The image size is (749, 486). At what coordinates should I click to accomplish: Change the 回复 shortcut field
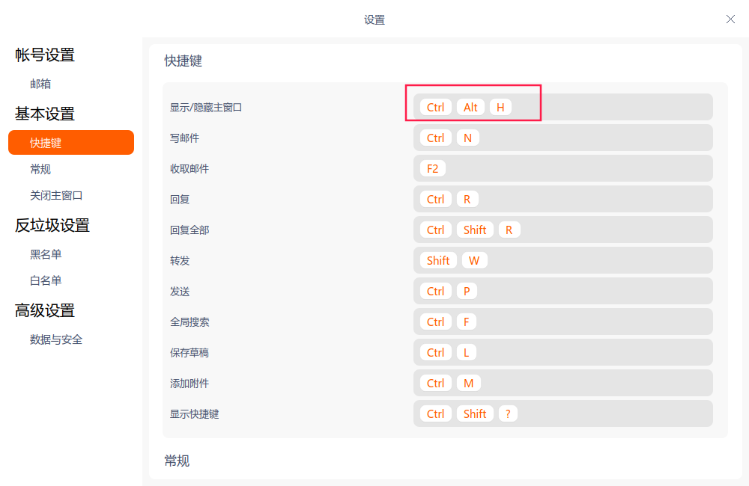coord(562,199)
